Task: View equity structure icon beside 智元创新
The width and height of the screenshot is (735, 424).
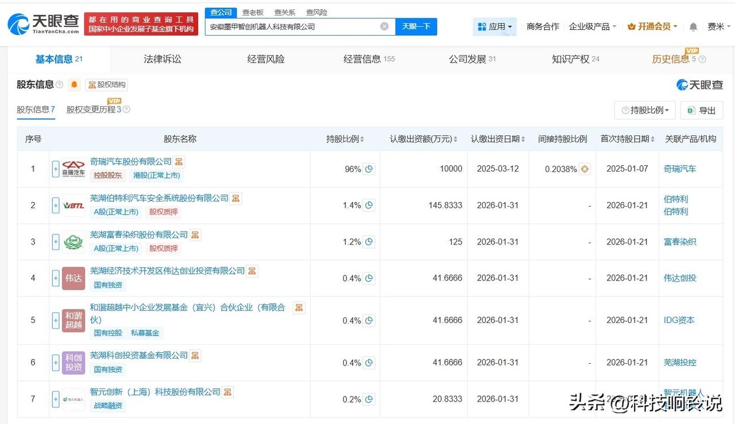Action: click(227, 392)
